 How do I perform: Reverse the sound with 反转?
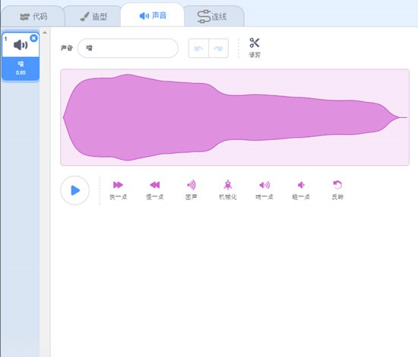(x=337, y=190)
